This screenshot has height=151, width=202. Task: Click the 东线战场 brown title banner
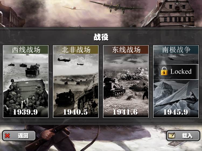[126, 50]
